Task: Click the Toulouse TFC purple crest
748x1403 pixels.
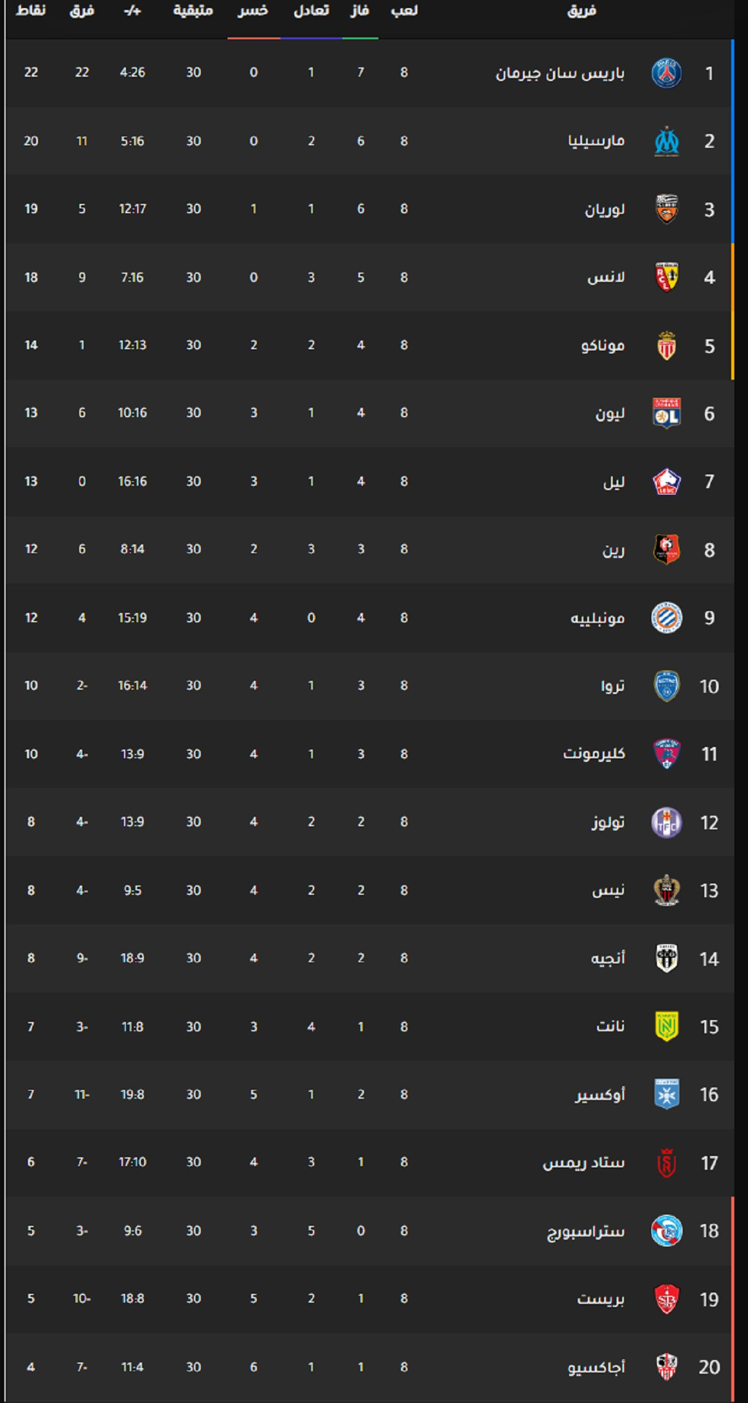Action: coord(666,822)
